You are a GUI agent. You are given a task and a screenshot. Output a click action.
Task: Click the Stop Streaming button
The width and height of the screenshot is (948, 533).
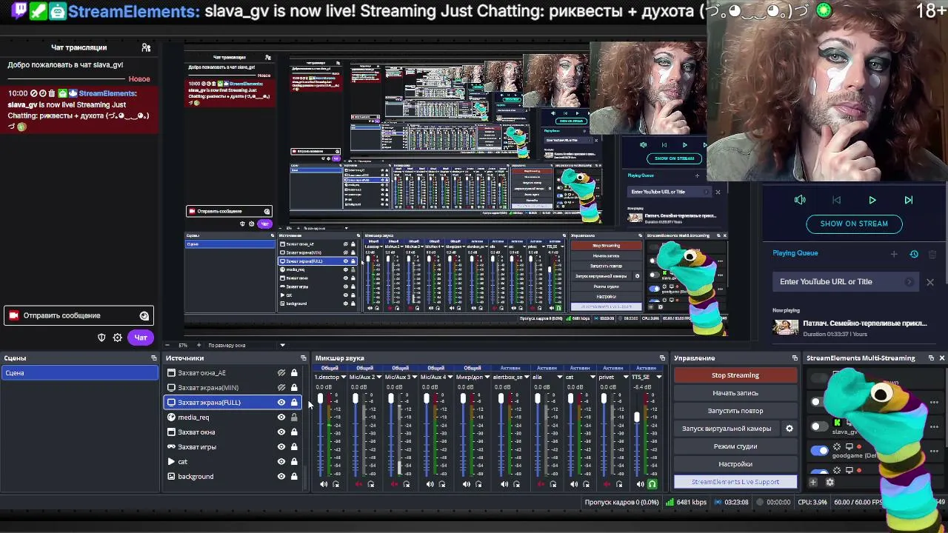tap(735, 375)
